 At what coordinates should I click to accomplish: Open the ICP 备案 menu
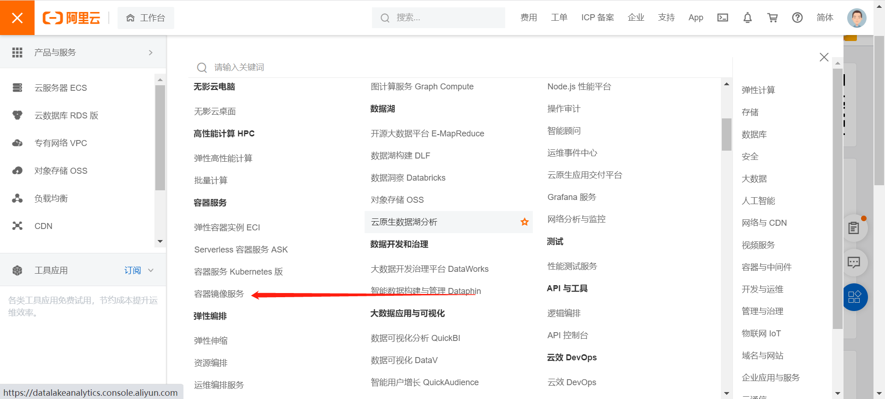pyautogui.click(x=597, y=18)
